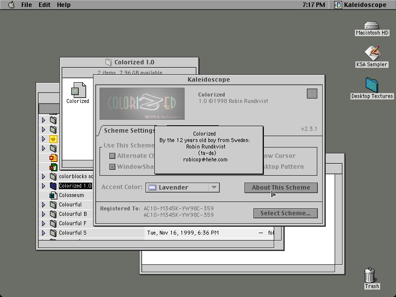Click the Colorized 1.0 window title bar
The image size is (396, 297).
pos(129,62)
